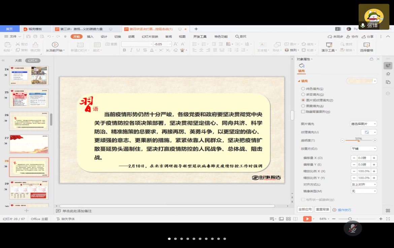
Task: Open the 插入 ribbon tab
Action: point(90,36)
